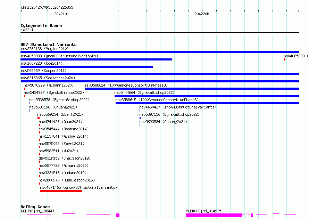This screenshot has height=219, width=309.
Task: Open nsv549039 (Cooper2011) variant
Action: tap(44, 71)
